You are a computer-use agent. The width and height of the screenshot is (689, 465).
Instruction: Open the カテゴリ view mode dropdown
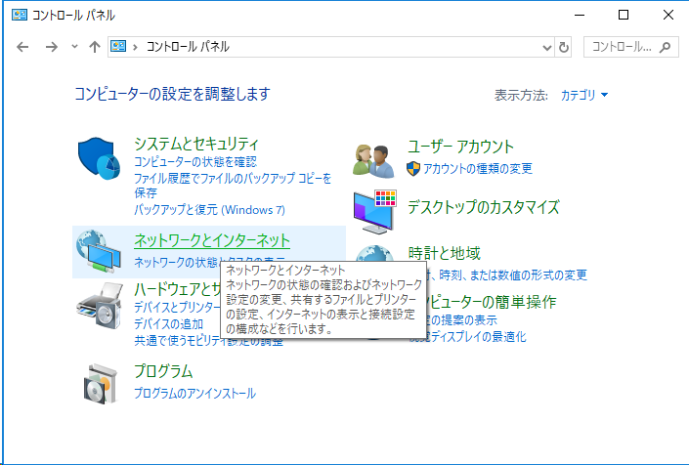(583, 96)
